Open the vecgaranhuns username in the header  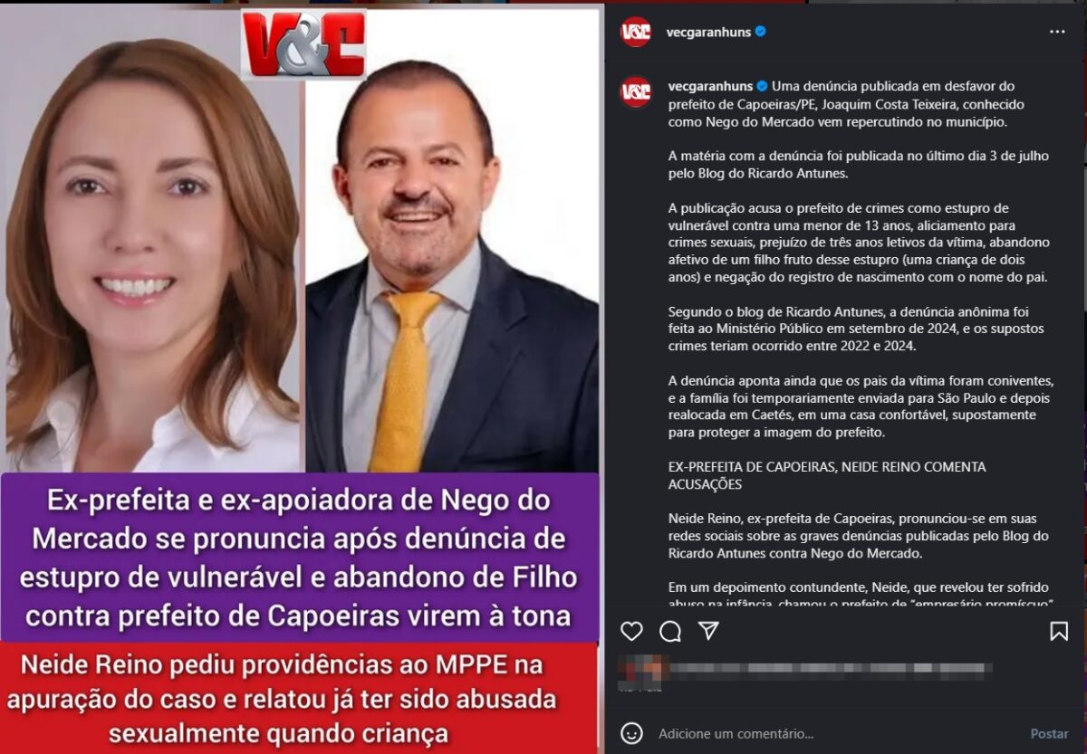coord(708,32)
